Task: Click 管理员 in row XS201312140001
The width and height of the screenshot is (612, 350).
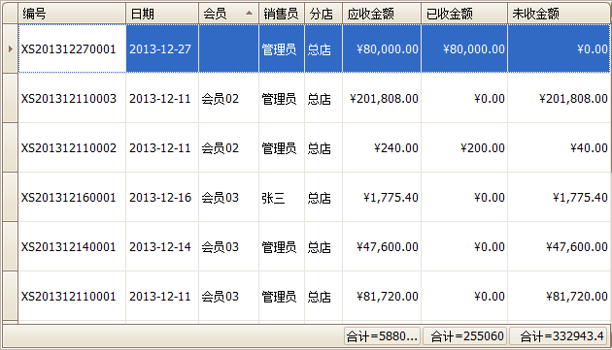Action: tap(282, 246)
